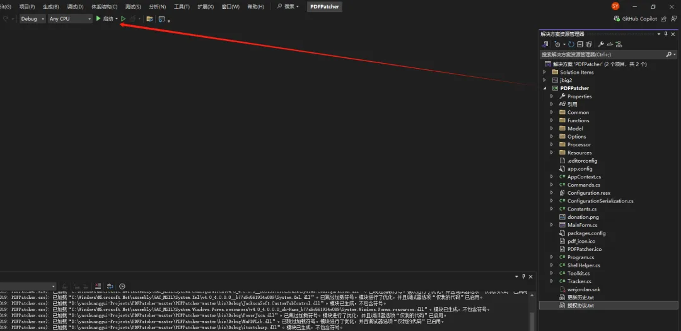681x331 pixels.
Task: Toggle the Preview Selected Items icon
Action: [x=610, y=44]
